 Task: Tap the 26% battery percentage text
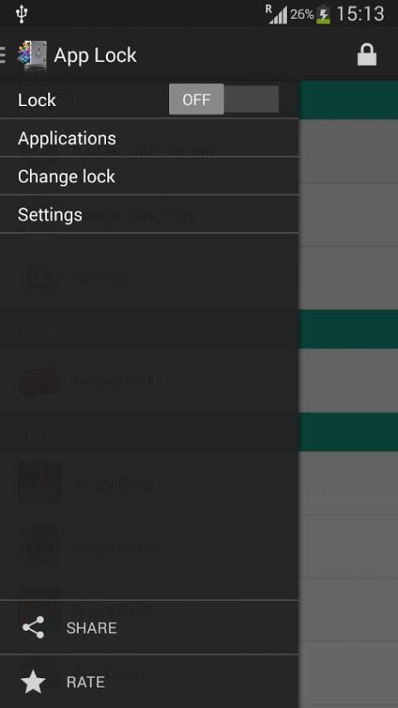pyautogui.click(x=302, y=14)
